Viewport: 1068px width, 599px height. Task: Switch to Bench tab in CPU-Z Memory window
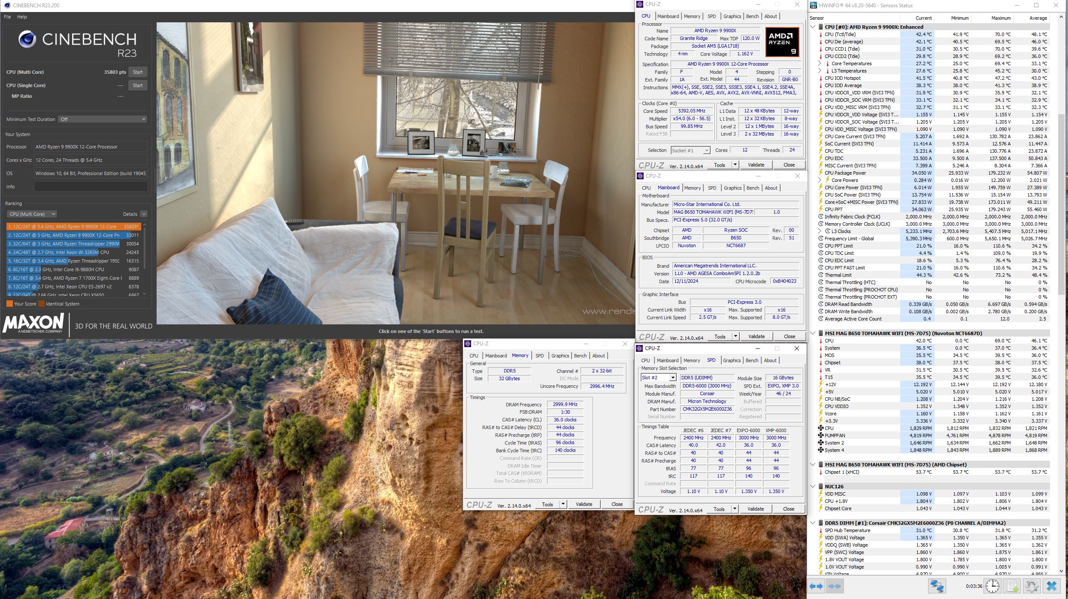click(580, 356)
